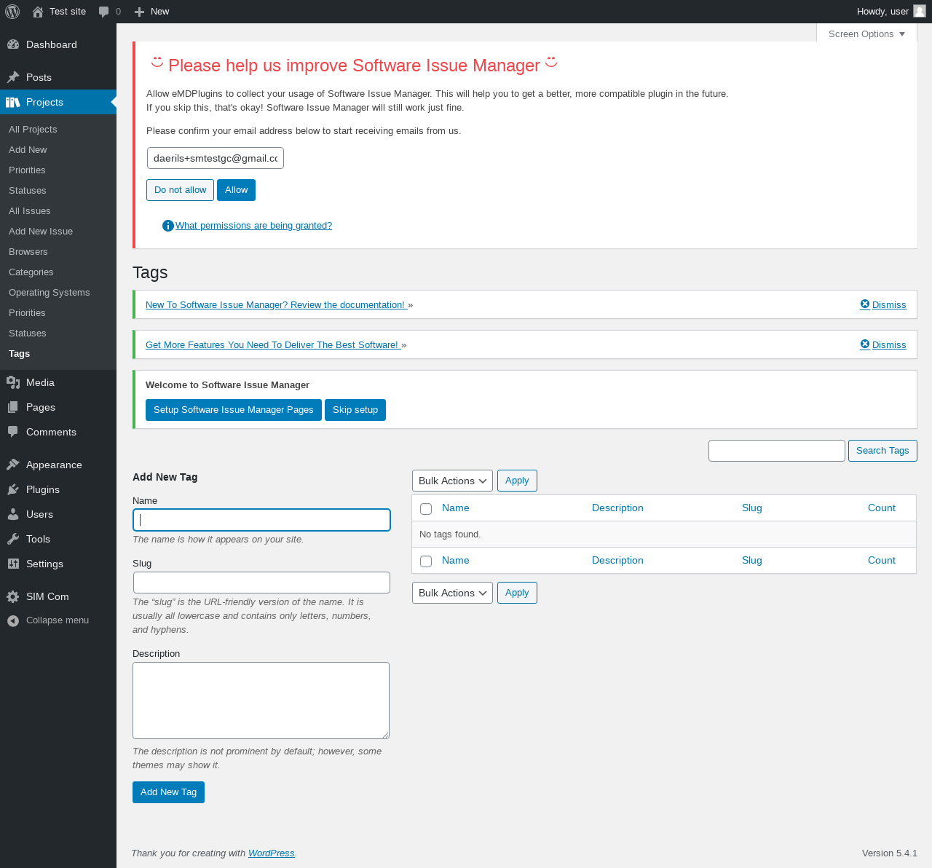
Task: Click the user avatar in admin bar
Action: tap(920, 11)
